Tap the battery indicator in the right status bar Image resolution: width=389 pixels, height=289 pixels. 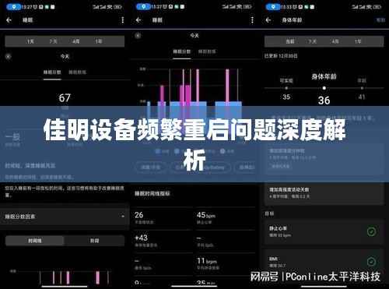click(377, 7)
